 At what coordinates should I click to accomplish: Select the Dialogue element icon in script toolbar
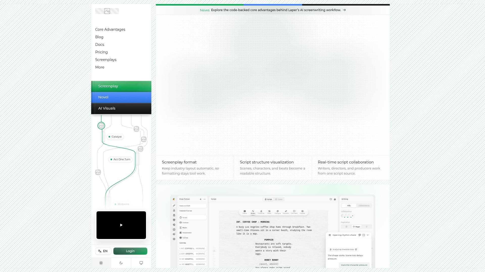278,212
